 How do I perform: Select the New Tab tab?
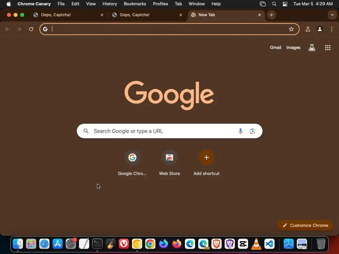[x=226, y=15]
